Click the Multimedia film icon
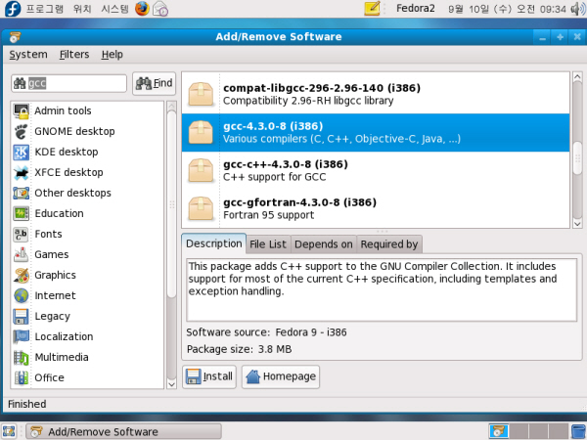Viewport: 587px width, 440px height. (x=21, y=357)
